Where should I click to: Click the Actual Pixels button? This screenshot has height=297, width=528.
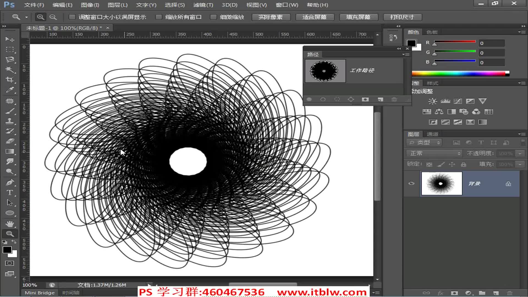271,17
